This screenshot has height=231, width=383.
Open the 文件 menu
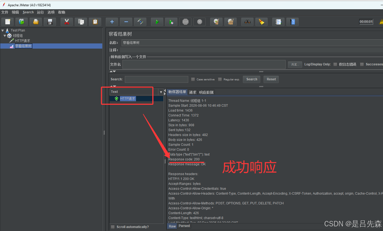pos(5,12)
